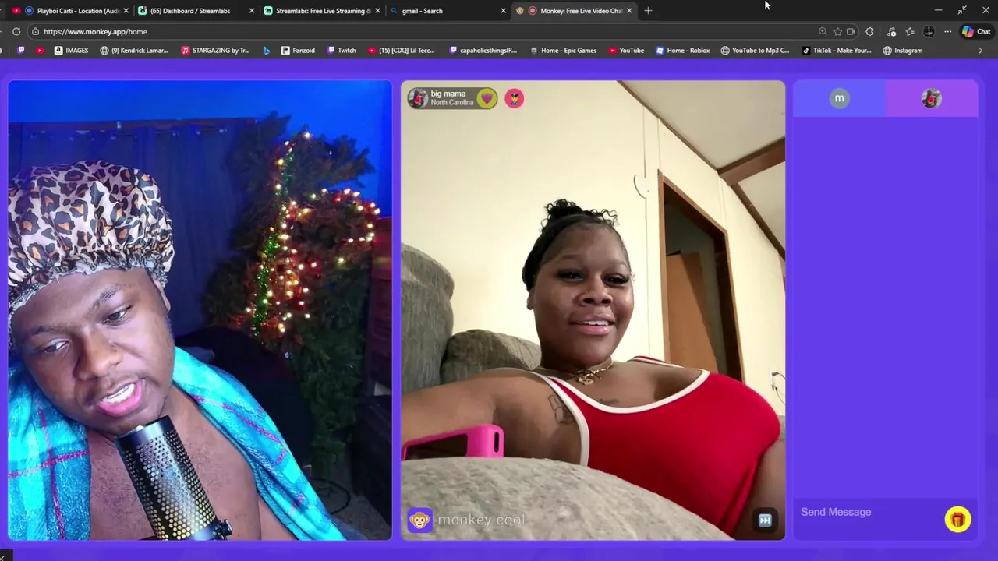Close the Monkey video chat tab
Viewport: 998px width, 561px height.
coord(629,11)
